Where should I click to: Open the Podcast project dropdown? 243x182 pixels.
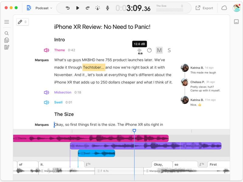[44, 8]
